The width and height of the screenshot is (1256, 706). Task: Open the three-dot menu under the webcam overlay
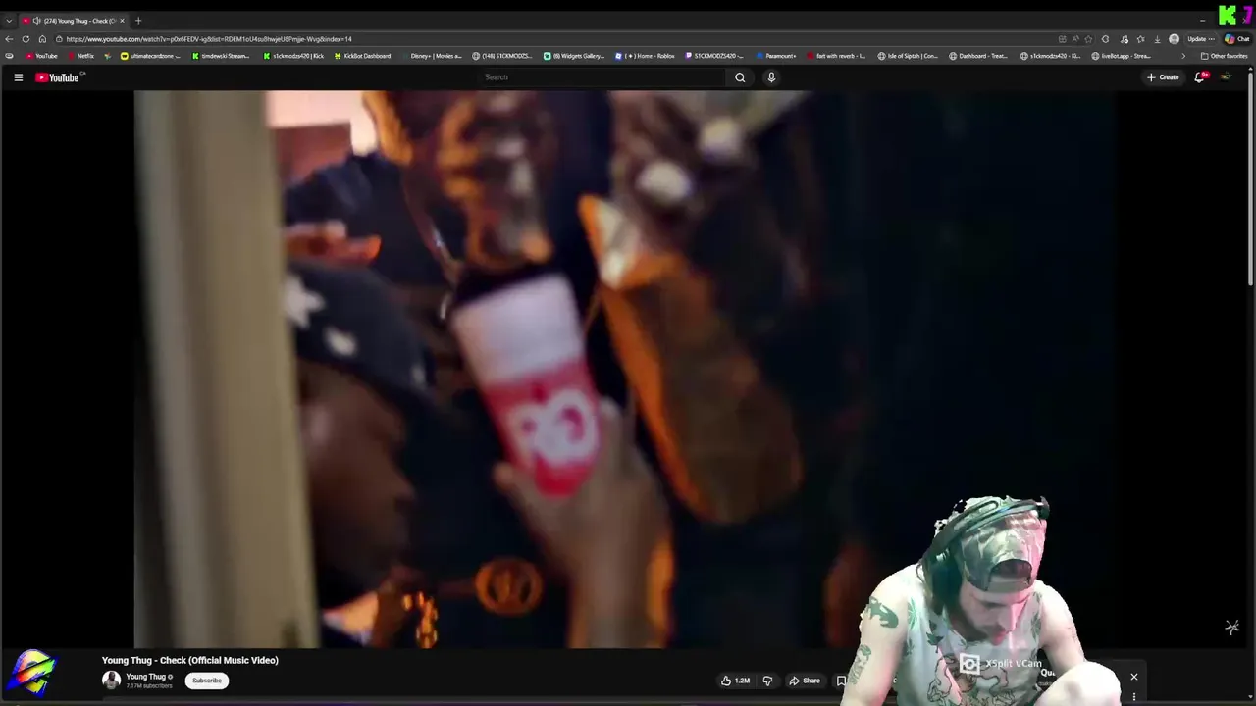pos(1133,697)
